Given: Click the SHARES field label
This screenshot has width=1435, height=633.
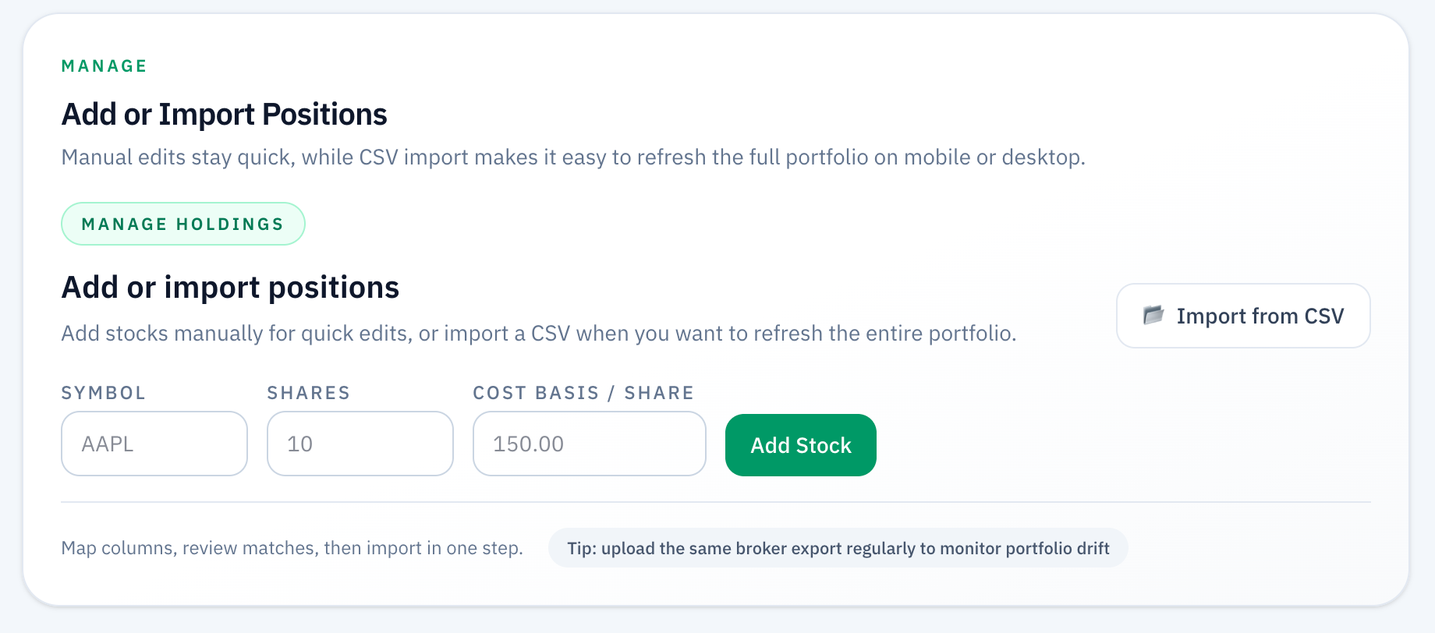Looking at the screenshot, I should click(x=309, y=393).
